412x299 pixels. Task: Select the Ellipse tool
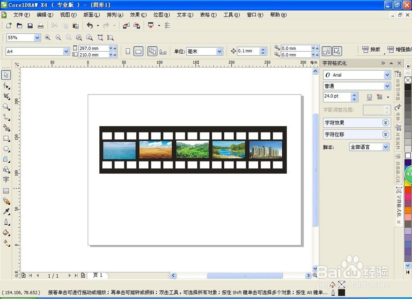tap(6, 149)
